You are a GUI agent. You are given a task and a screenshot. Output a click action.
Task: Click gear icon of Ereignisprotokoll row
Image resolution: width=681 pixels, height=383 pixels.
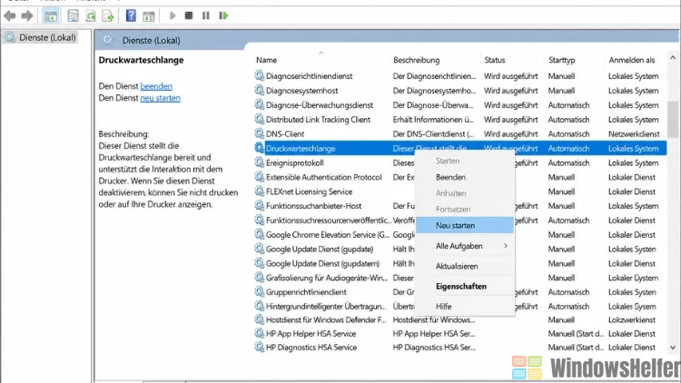[260, 162]
